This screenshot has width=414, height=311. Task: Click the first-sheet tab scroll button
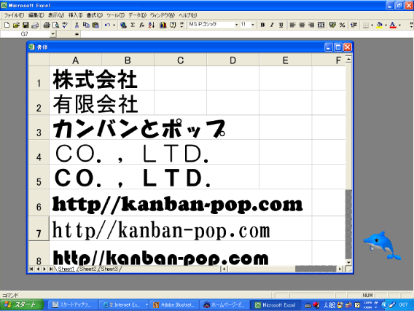[31, 269]
